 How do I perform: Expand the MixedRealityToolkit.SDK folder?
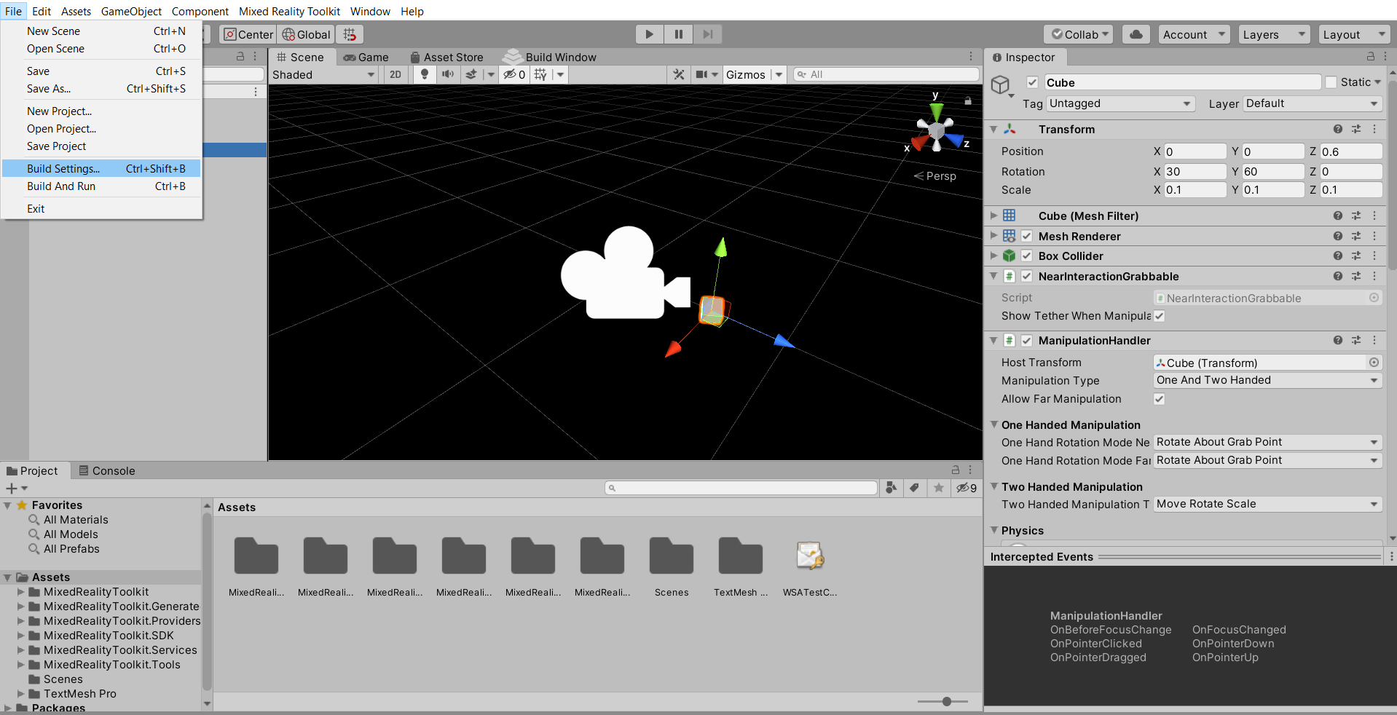click(x=21, y=635)
